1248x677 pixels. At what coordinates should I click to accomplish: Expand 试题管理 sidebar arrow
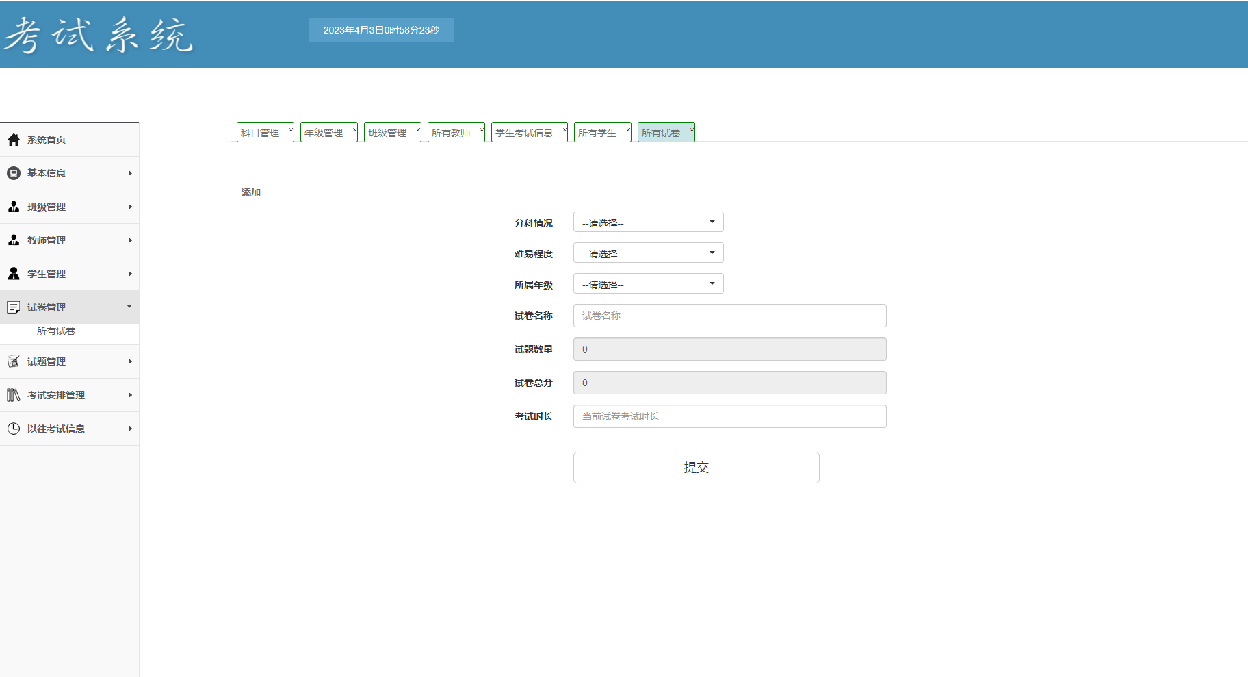(130, 361)
